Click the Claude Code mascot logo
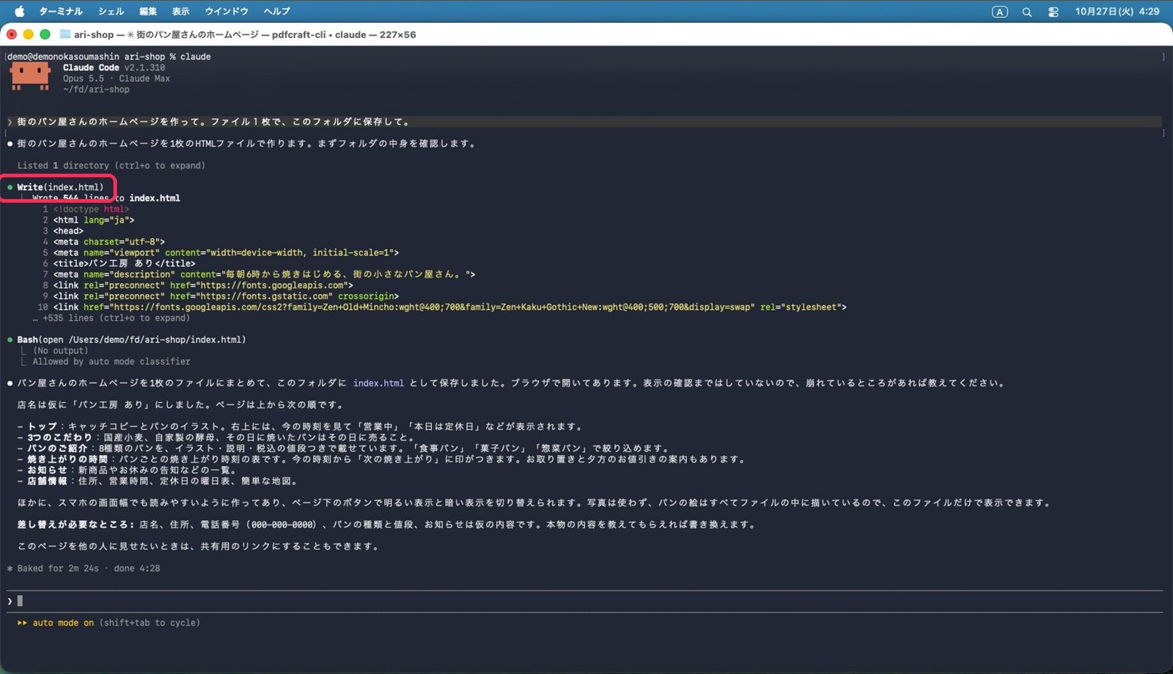The image size is (1173, 674). [30, 75]
